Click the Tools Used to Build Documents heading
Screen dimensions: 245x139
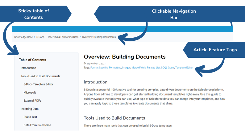click(114, 118)
